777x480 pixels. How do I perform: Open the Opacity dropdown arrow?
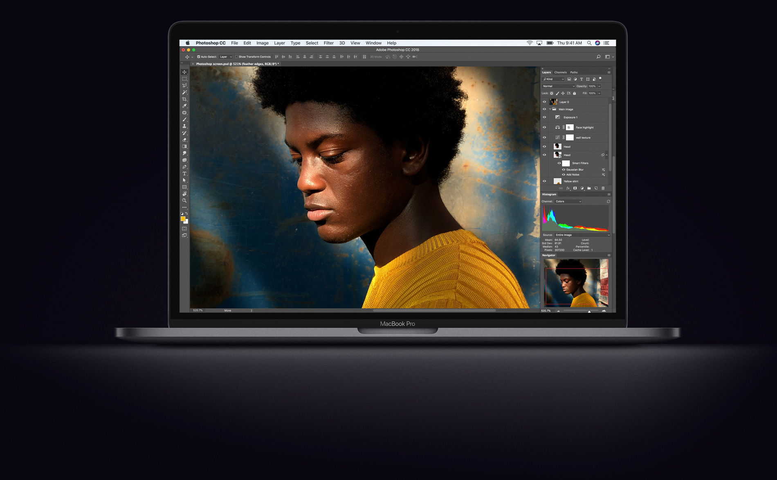600,86
